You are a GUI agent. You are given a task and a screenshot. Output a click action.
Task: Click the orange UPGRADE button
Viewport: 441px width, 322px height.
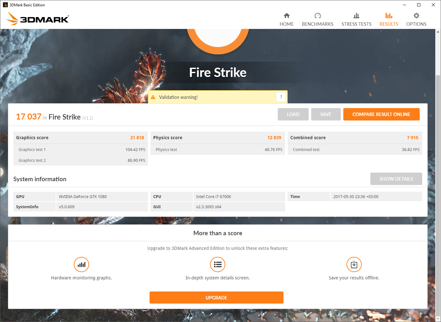click(216, 298)
